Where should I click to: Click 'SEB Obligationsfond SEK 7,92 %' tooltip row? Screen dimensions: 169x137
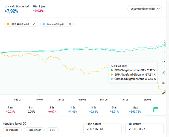coord(133,70)
